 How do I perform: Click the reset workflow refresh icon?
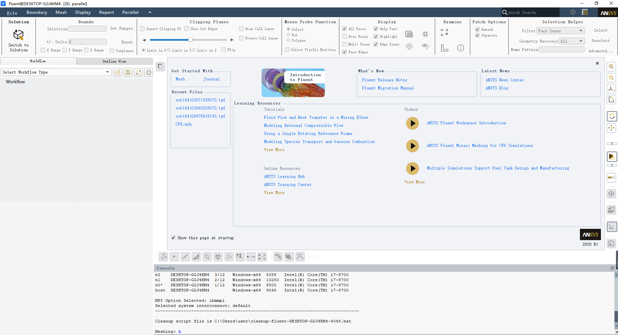[x=138, y=72]
